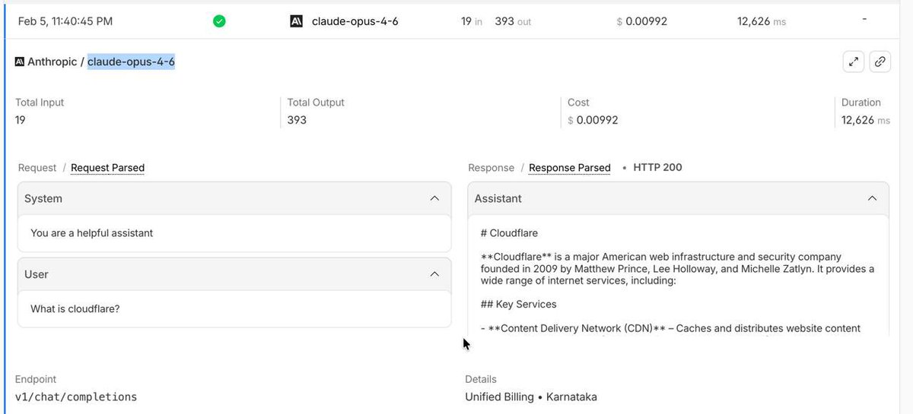Collapse the Assistant response panel
This screenshot has width=913, height=414.
pos(872,198)
